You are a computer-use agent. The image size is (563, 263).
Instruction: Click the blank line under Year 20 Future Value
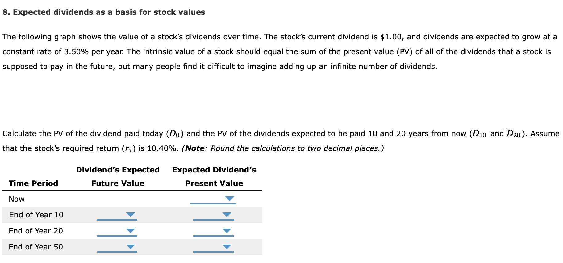coord(117,236)
